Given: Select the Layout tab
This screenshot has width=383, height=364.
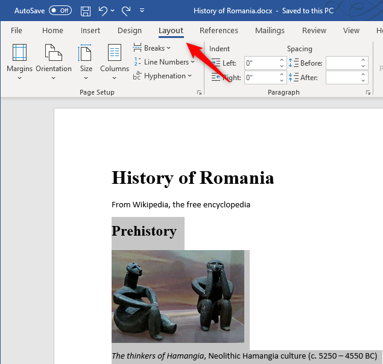Looking at the screenshot, I should pos(171,31).
